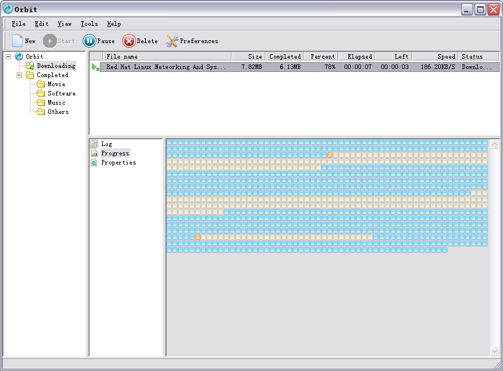The height and width of the screenshot is (371, 503).
Task: Maximize the Orbit window
Action: (480, 10)
